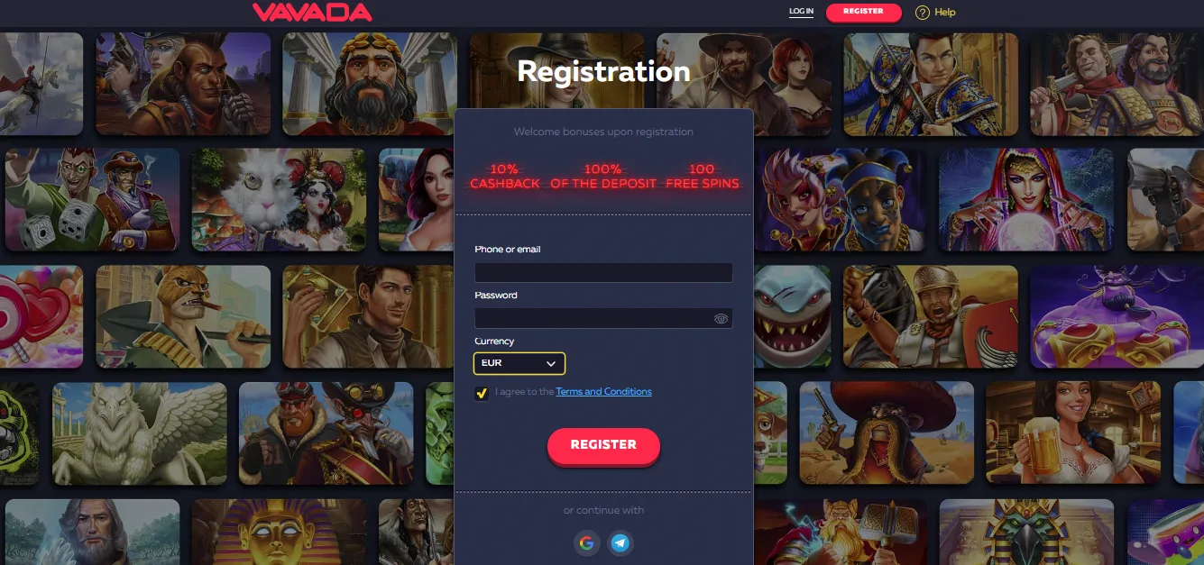This screenshot has height=565, width=1204.
Task: Continue with Telegram icon
Action: tap(620, 542)
